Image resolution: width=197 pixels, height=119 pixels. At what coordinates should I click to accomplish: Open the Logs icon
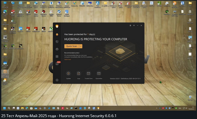[79, 74]
